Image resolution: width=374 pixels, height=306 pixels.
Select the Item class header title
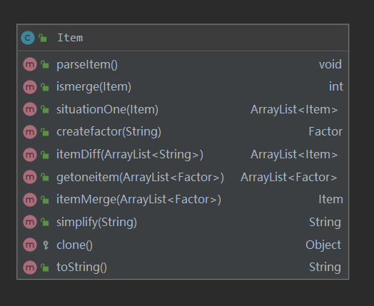tap(70, 38)
